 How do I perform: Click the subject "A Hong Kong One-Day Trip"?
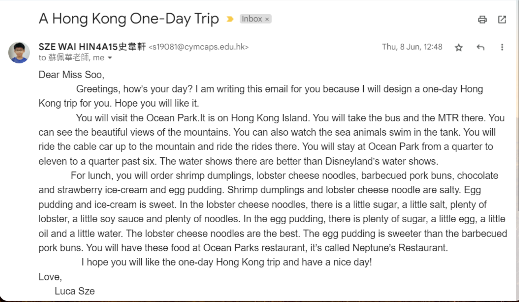coord(128,19)
